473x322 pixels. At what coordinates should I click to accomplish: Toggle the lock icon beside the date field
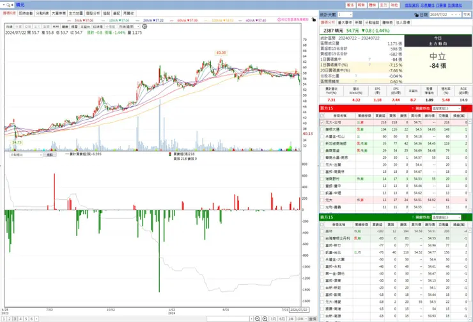(x=417, y=15)
